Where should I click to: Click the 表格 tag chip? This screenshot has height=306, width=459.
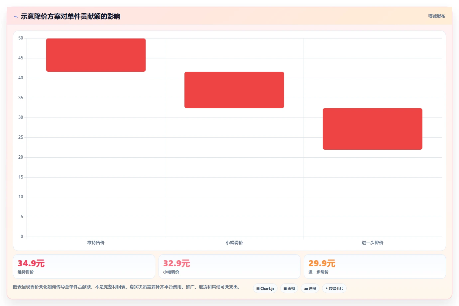coord(289,288)
